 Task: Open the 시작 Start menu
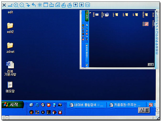[x=13, y=104]
